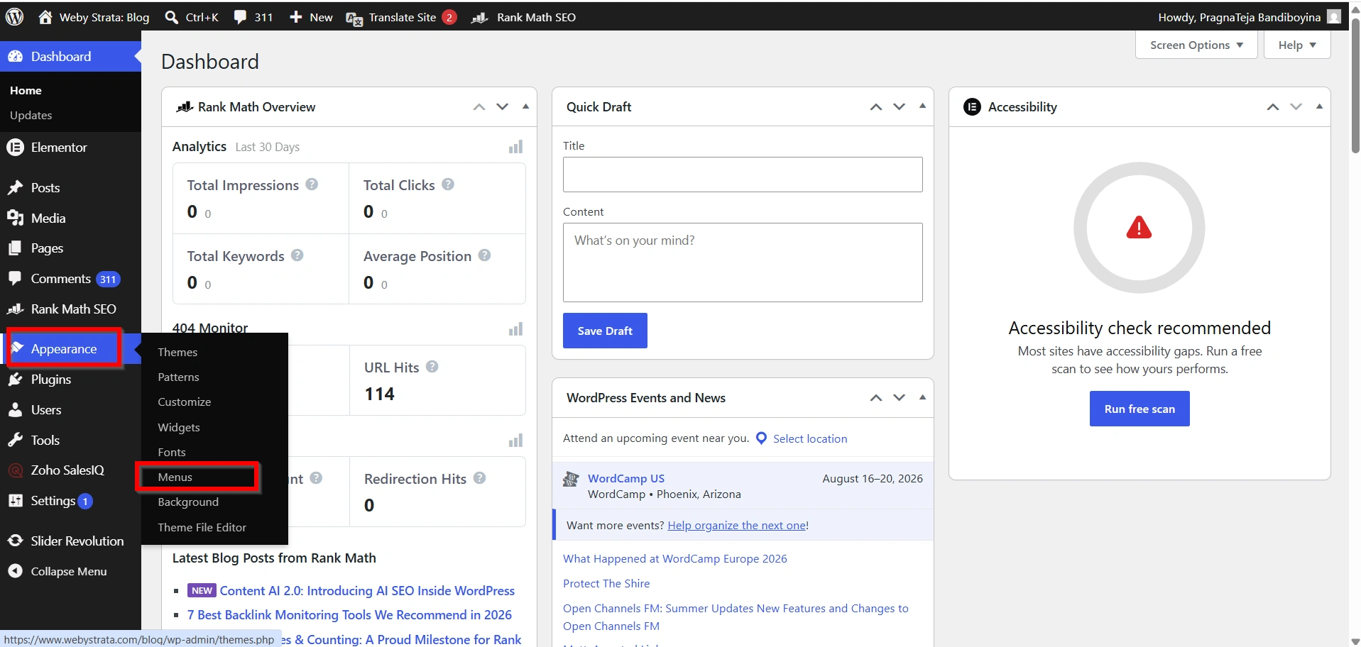Move Rank Math Overview panel up

click(x=479, y=107)
